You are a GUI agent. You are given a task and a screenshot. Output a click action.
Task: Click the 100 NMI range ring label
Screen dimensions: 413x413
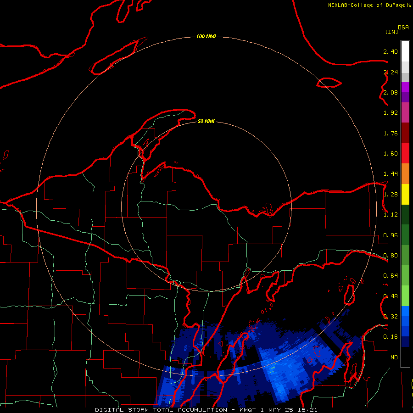pyautogui.click(x=206, y=36)
